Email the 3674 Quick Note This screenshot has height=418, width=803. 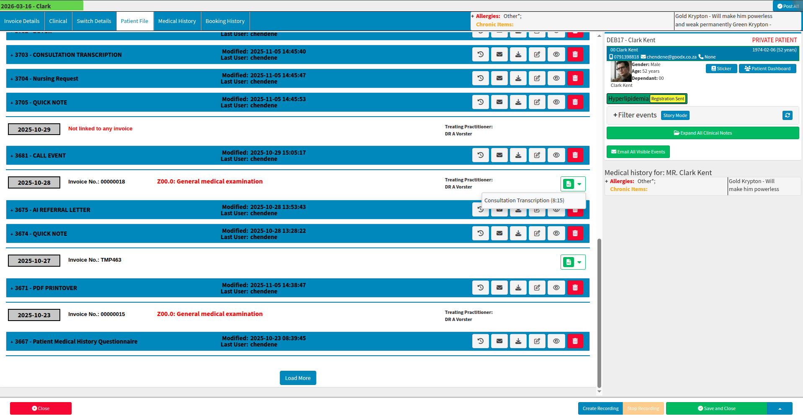499,233
